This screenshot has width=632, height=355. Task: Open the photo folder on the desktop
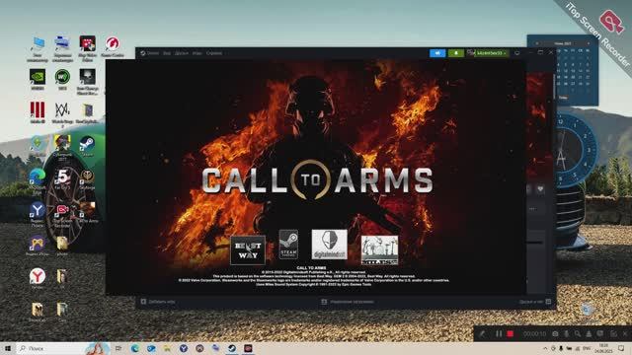62,246
